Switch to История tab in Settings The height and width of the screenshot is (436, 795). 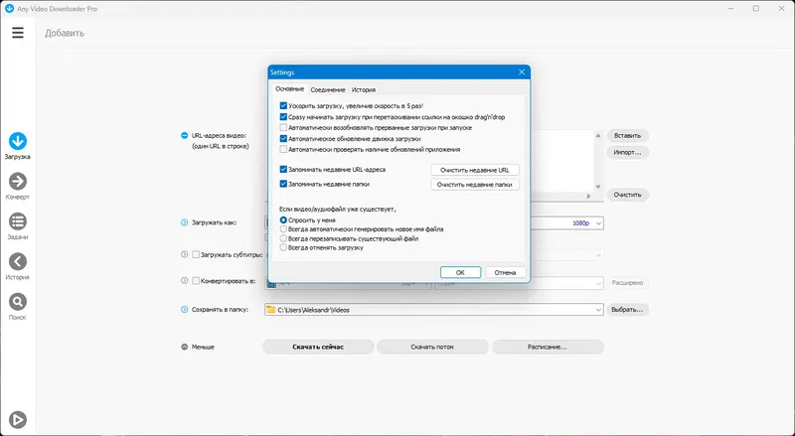coord(364,89)
